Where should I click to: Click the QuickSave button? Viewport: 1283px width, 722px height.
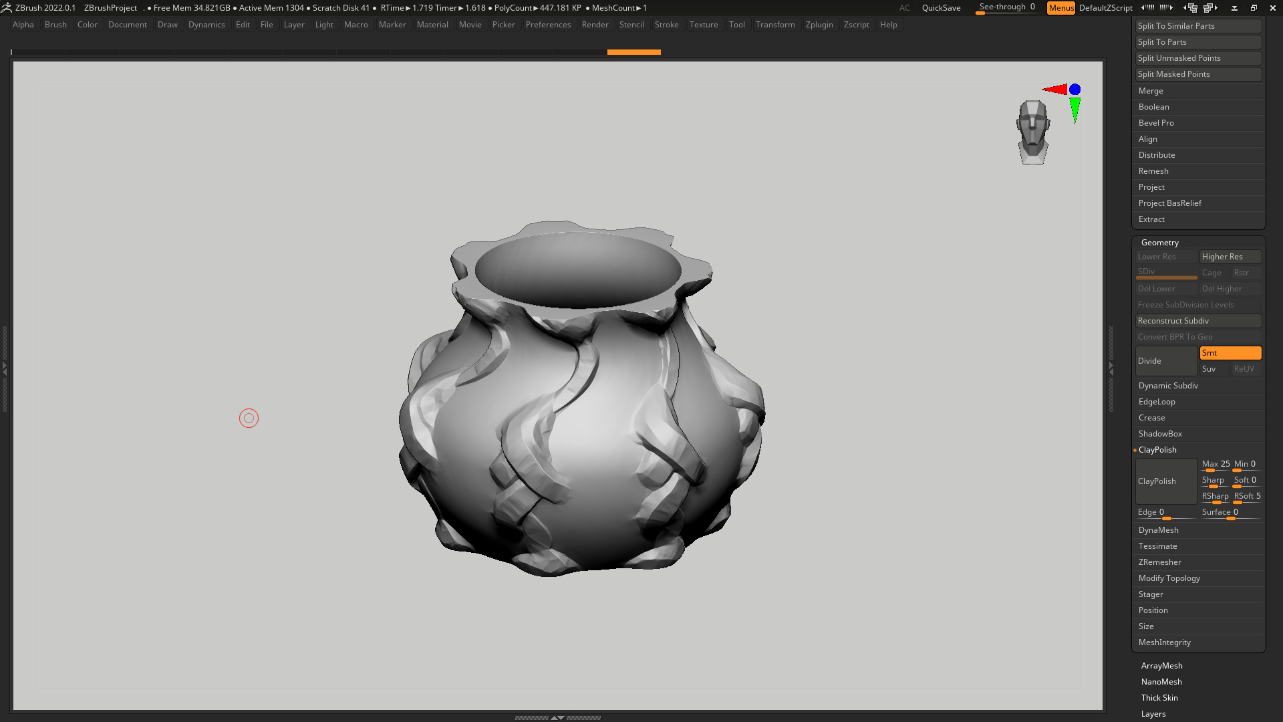pyautogui.click(x=941, y=7)
